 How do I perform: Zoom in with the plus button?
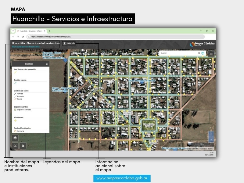tap(211, 134)
